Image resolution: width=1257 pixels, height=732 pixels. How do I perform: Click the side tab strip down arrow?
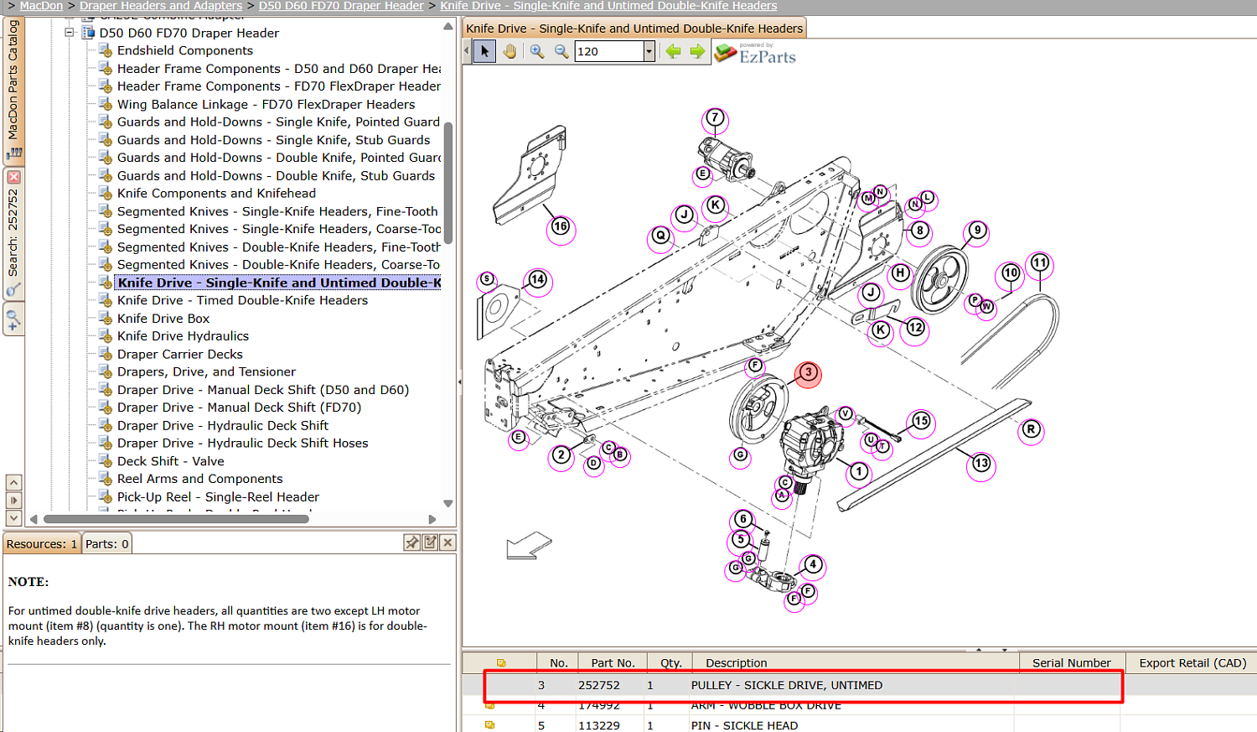[x=13, y=518]
